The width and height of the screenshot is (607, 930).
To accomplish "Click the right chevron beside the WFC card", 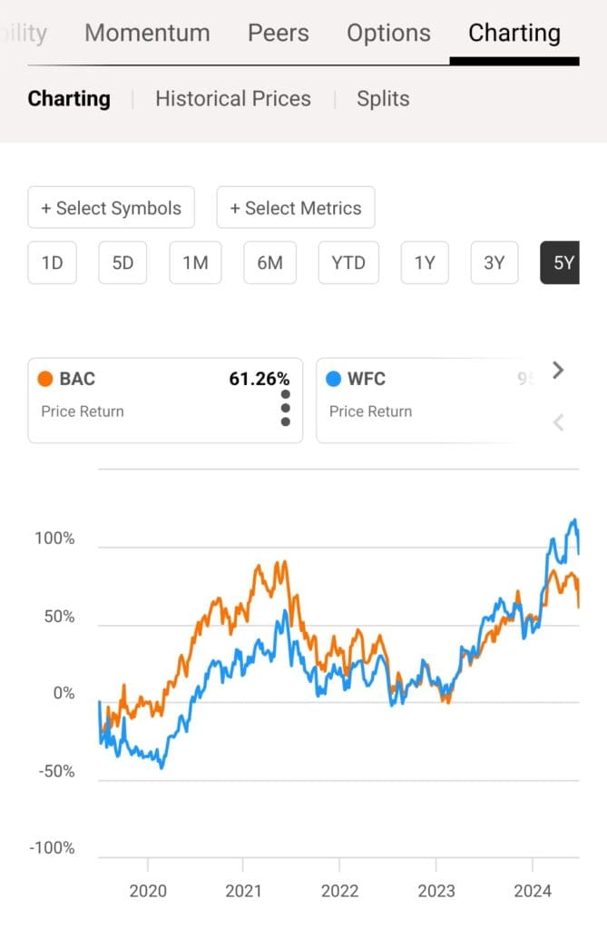I will pos(557,371).
